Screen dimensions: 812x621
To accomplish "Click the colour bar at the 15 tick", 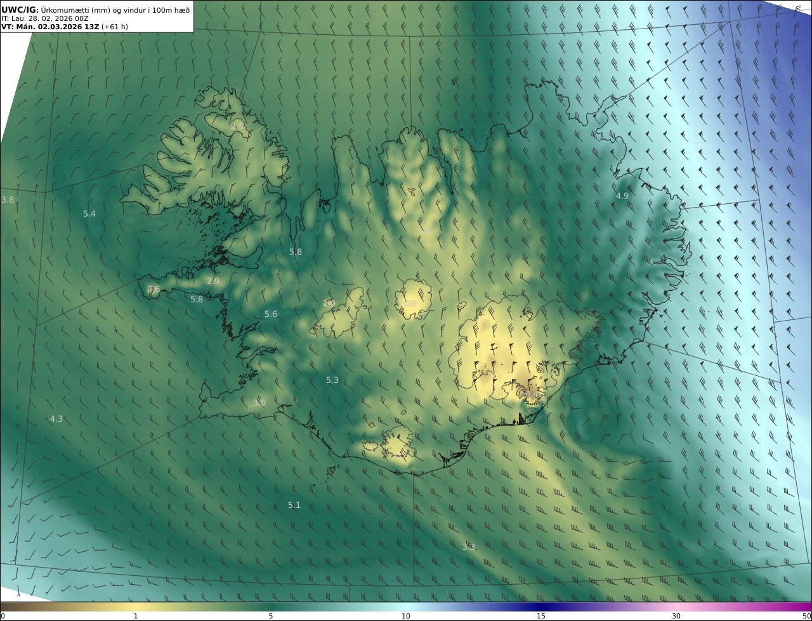I will click(541, 607).
